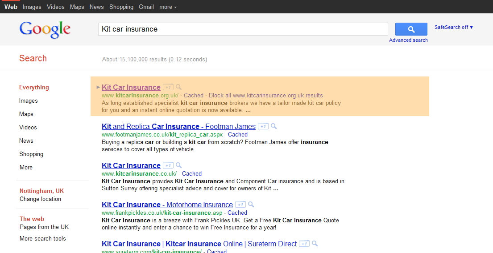Select Pages from the UK filter

click(44, 227)
